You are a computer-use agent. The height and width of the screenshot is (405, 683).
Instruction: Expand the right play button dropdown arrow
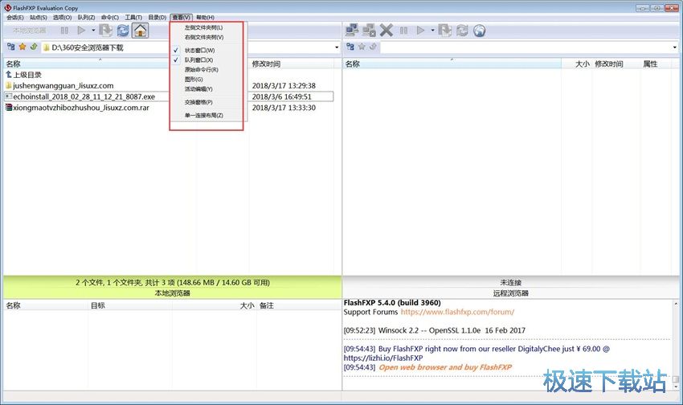432,30
